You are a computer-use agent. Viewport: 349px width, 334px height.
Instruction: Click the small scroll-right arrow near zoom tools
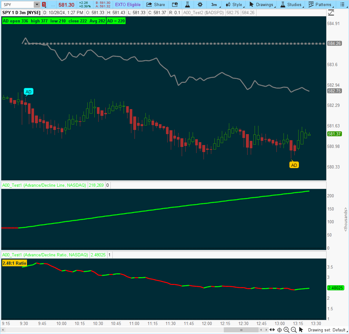pyautogui.click(x=266, y=330)
